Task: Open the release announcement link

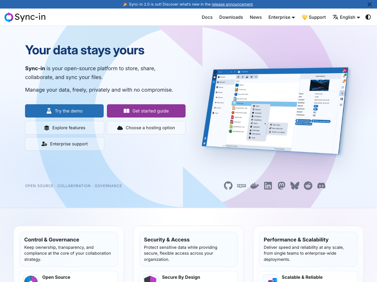Action: (232, 4)
